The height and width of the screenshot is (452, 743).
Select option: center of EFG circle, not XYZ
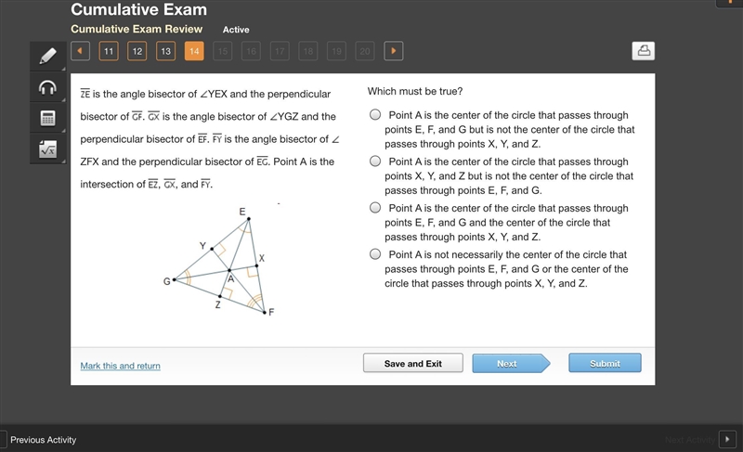[x=375, y=114]
